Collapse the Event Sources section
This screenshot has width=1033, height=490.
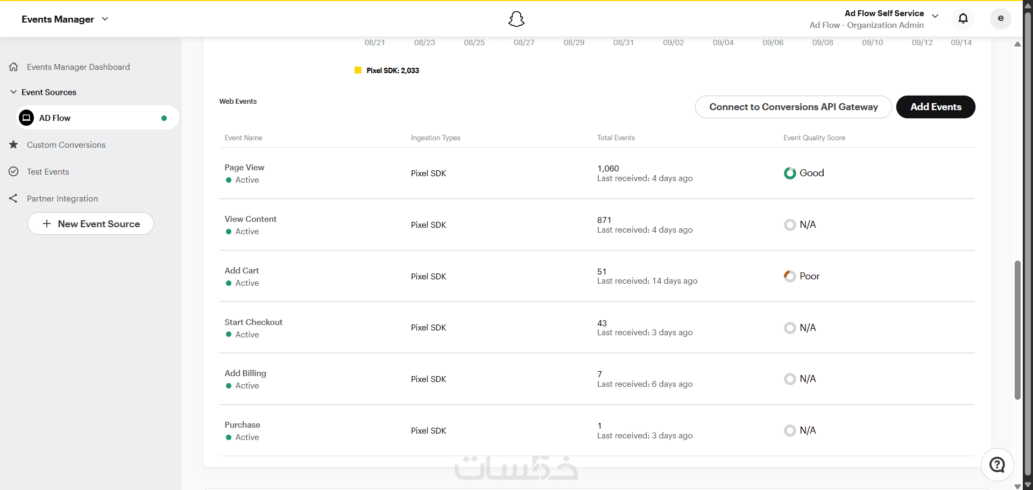click(x=13, y=92)
